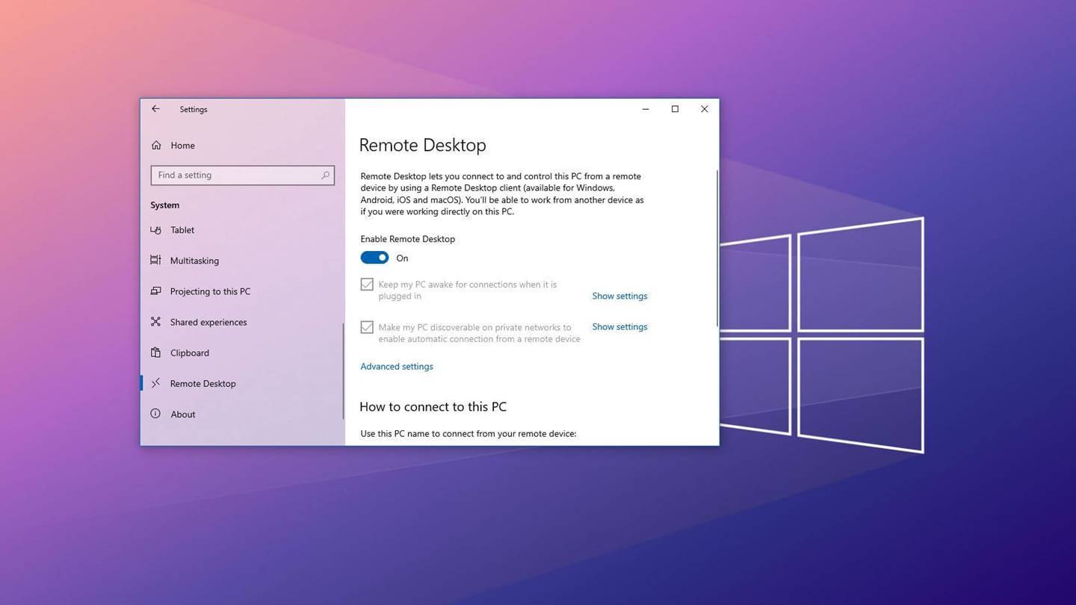
Task: Click the Clipboard icon in sidebar
Action: (x=155, y=353)
